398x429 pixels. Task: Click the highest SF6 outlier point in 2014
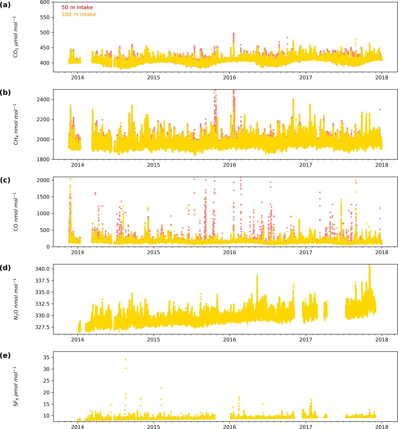coord(125,359)
